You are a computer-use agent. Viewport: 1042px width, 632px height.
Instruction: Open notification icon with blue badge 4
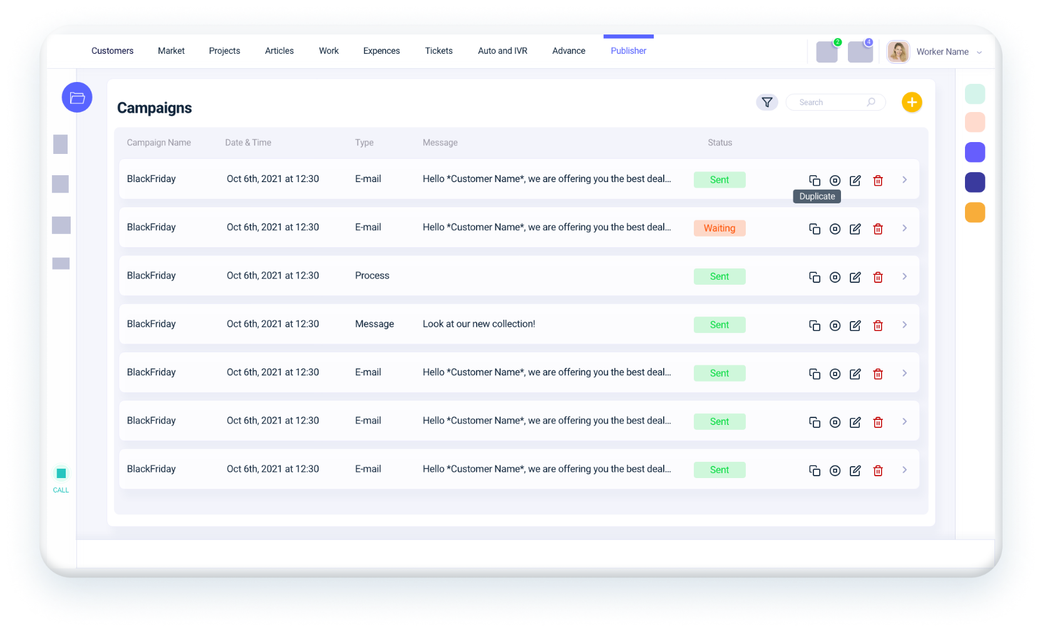pos(860,52)
